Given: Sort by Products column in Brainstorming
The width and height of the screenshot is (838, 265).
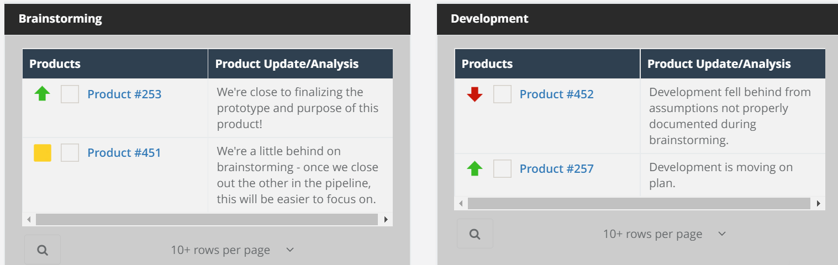Looking at the screenshot, I should [55, 64].
